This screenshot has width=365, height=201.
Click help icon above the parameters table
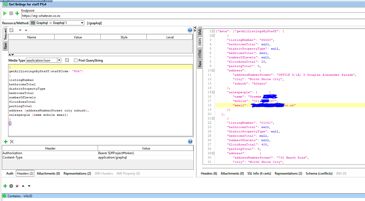coord(190,30)
